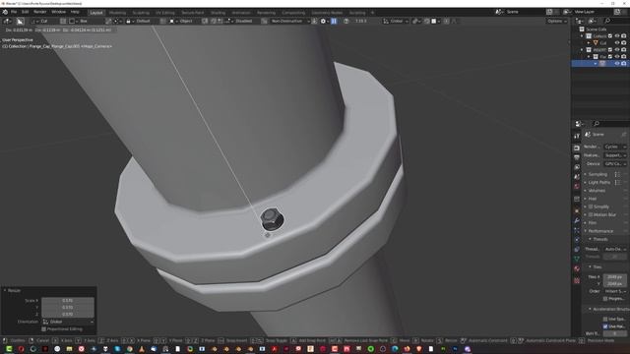Click the pause icon in the header
This screenshot has height=354, width=630.
click(x=334, y=21)
